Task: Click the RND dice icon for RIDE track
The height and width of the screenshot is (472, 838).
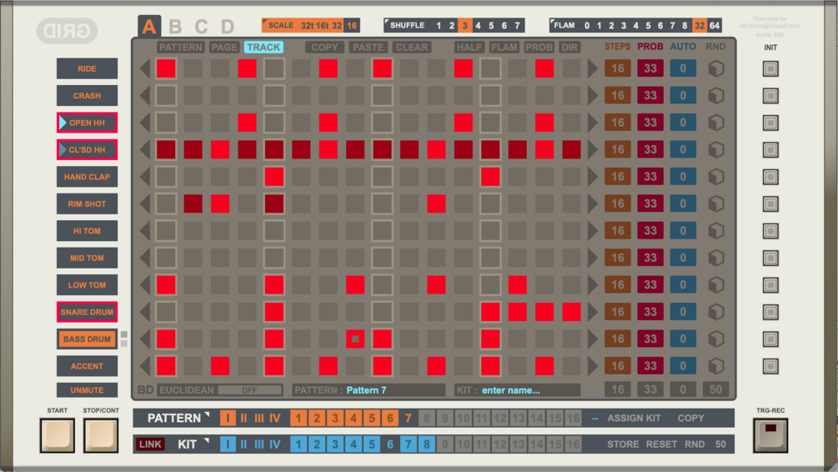Action: [716, 68]
